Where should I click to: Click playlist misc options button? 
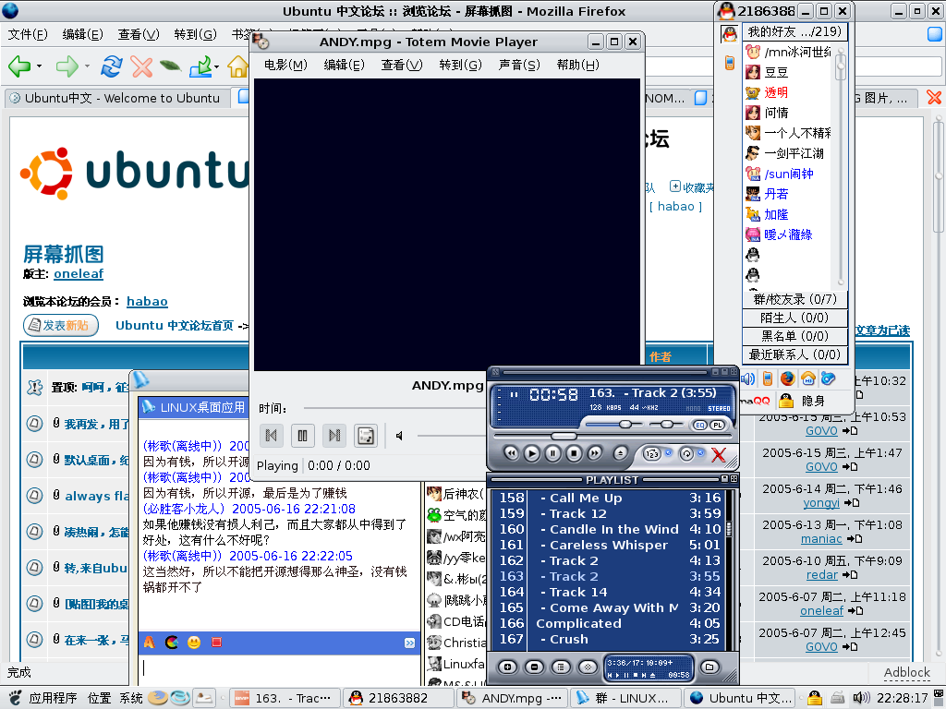coord(587,667)
